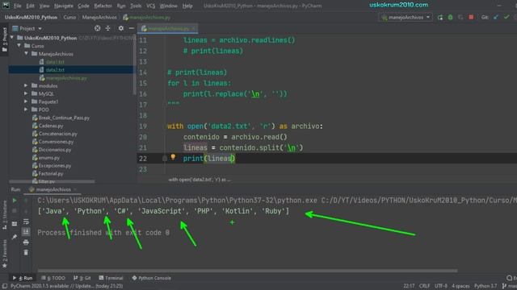The height and width of the screenshot is (290, 517).
Task: Close the manejoArchivos Run tab
Action: tap(75, 189)
